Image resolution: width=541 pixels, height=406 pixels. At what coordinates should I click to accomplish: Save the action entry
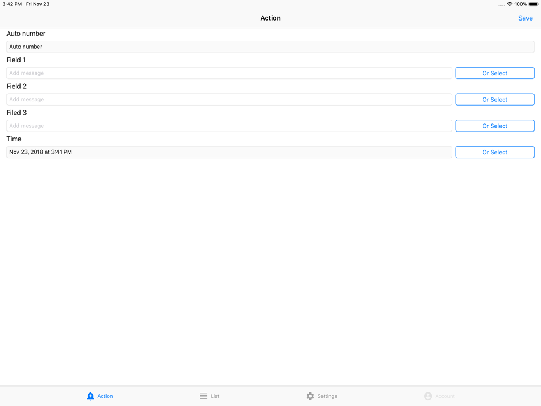pyautogui.click(x=525, y=18)
